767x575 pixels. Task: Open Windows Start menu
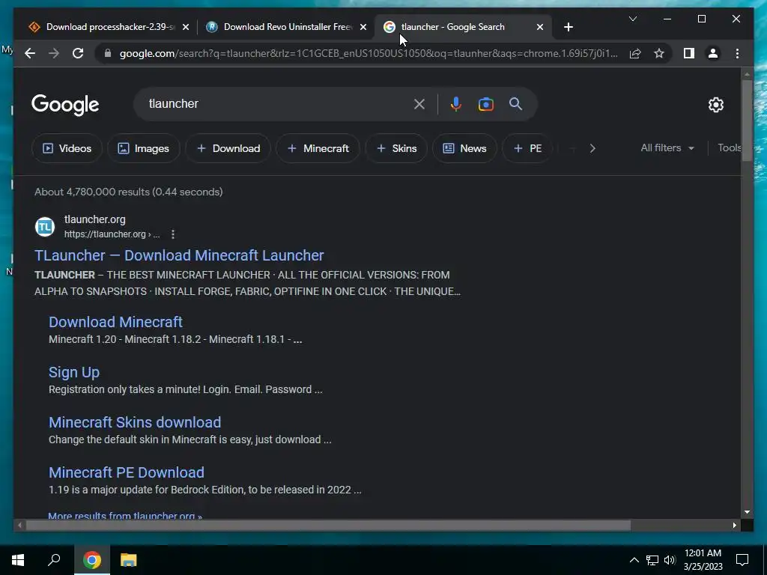coord(18,560)
